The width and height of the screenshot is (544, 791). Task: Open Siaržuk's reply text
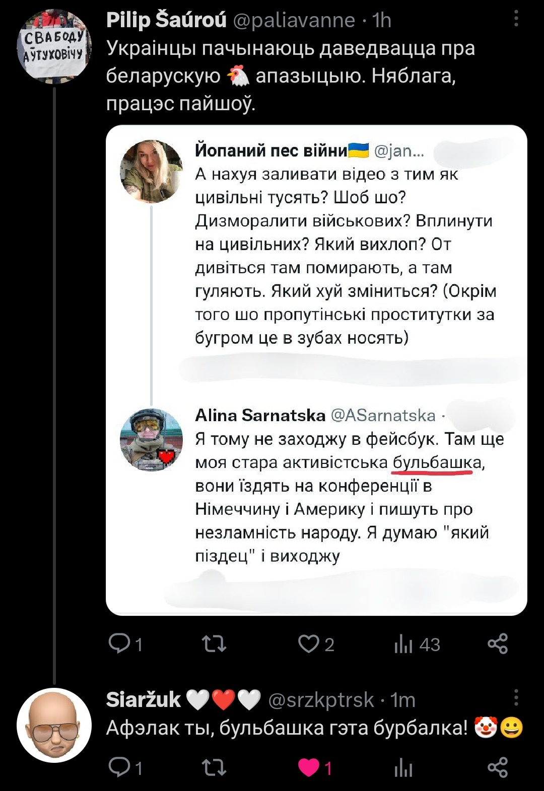[287, 728]
